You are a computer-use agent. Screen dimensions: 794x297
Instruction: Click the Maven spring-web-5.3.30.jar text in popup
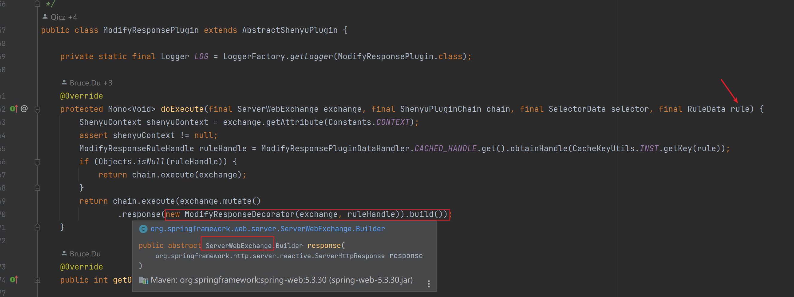point(282,280)
